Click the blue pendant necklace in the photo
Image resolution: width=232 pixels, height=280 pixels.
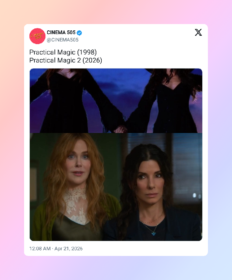point(153,233)
